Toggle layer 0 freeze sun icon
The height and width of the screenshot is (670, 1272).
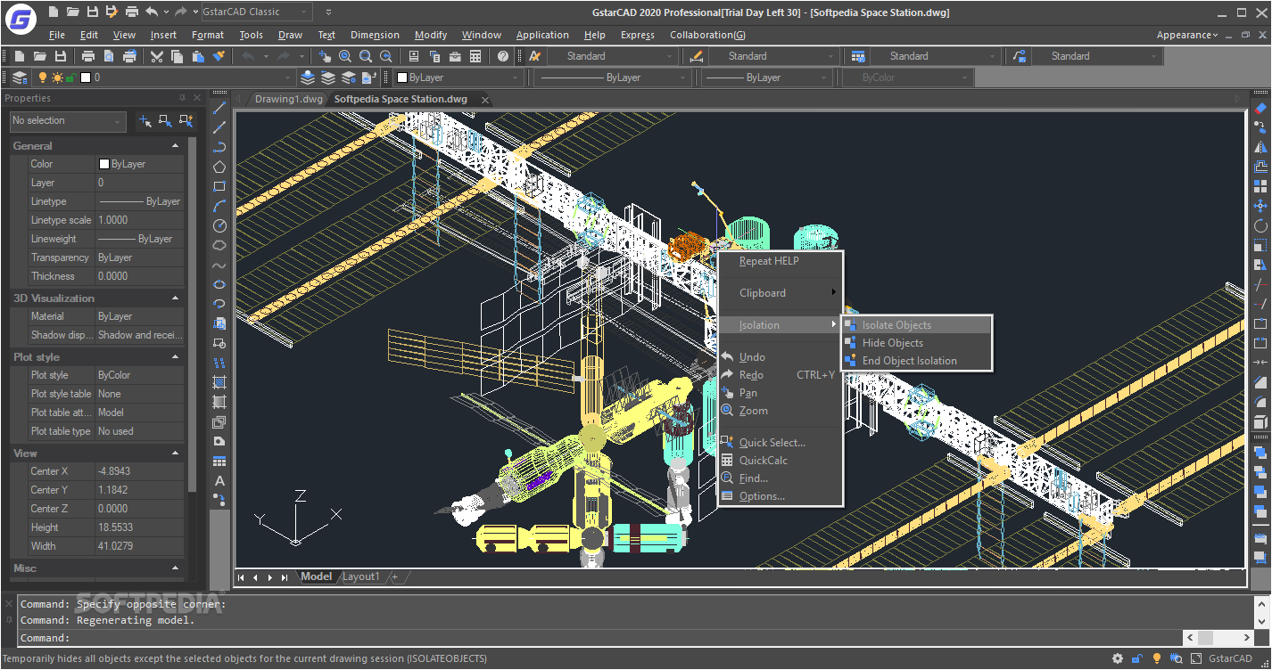57,78
